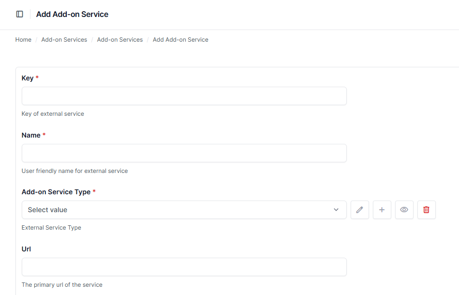Toggle the sidebar panel icon

[20, 14]
